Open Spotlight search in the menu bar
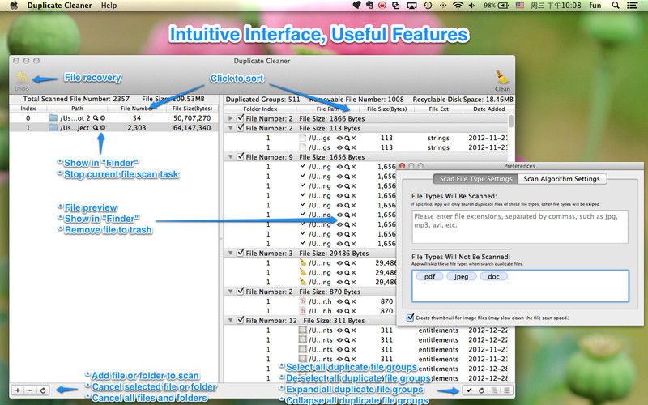Image resolution: width=648 pixels, height=405 pixels. tap(616, 6)
